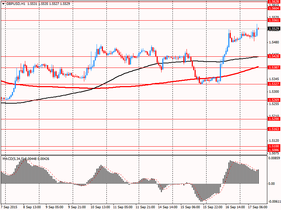Select the 1.5387 red price level label
This screenshot has width=281, height=210.
(x=274, y=68)
